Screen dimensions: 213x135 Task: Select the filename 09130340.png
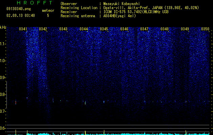pos(19,9)
